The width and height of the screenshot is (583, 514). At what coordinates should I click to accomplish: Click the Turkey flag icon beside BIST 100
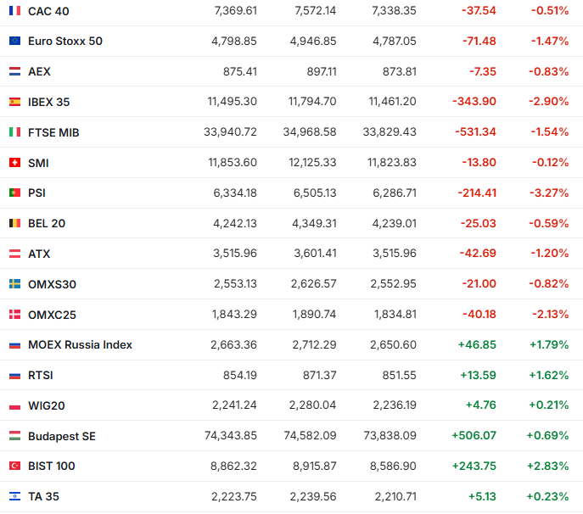point(14,466)
